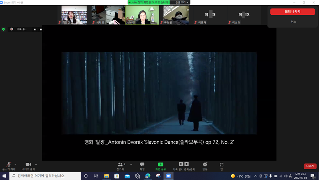The width and height of the screenshot is (319, 180).
Task: Stop recording in the bottom toolbar
Action: (187, 164)
